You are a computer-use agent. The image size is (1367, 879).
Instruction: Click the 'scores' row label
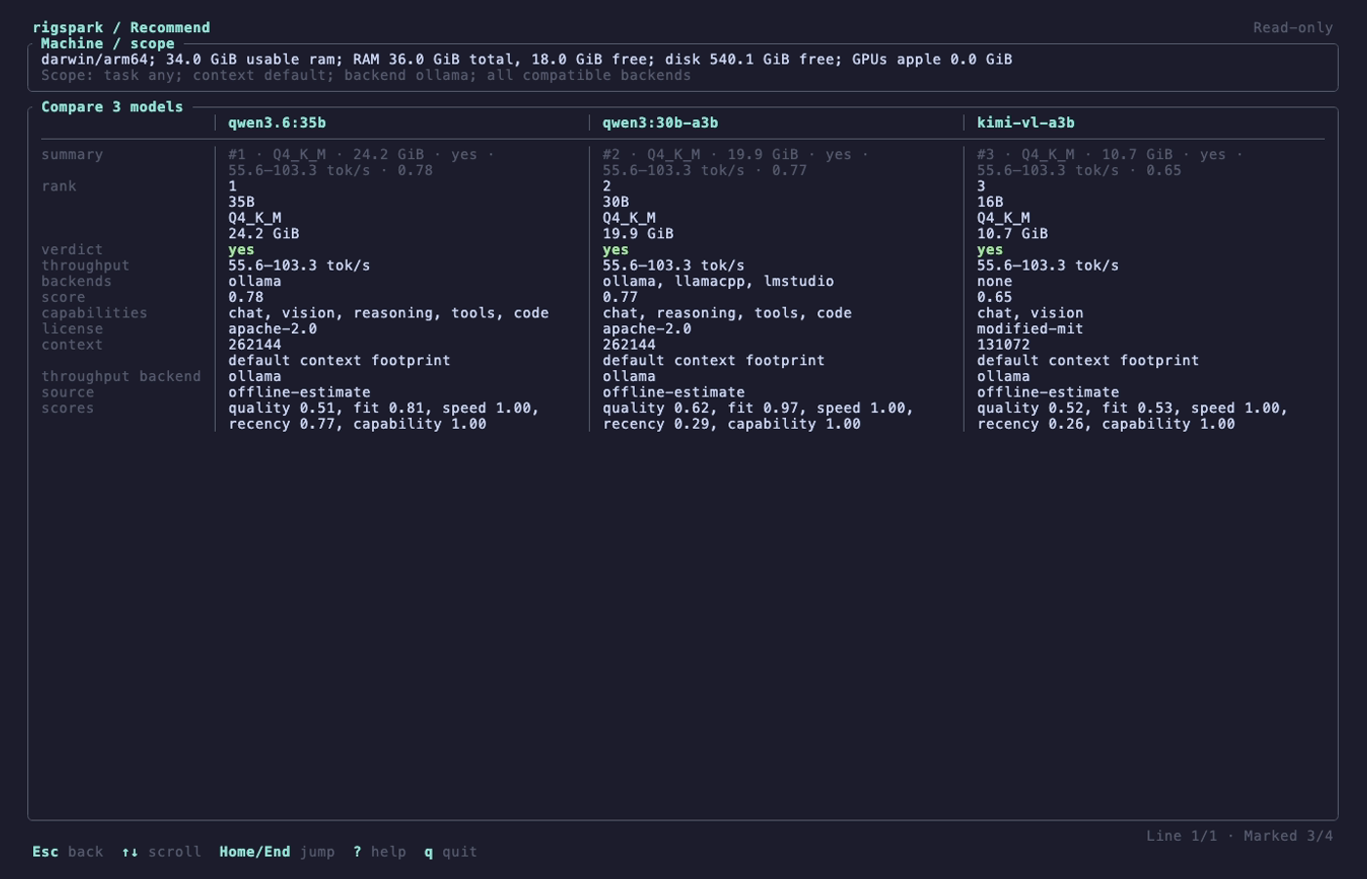pos(67,408)
